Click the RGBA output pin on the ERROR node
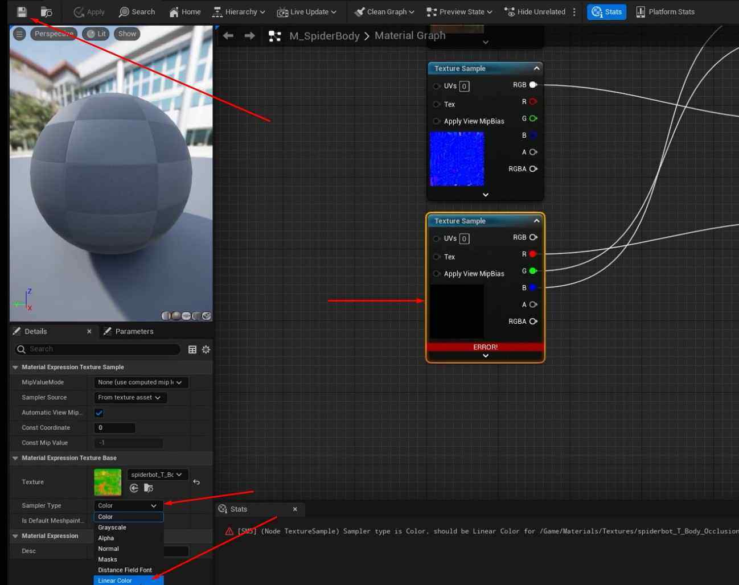The height and width of the screenshot is (585, 739). [x=533, y=322]
